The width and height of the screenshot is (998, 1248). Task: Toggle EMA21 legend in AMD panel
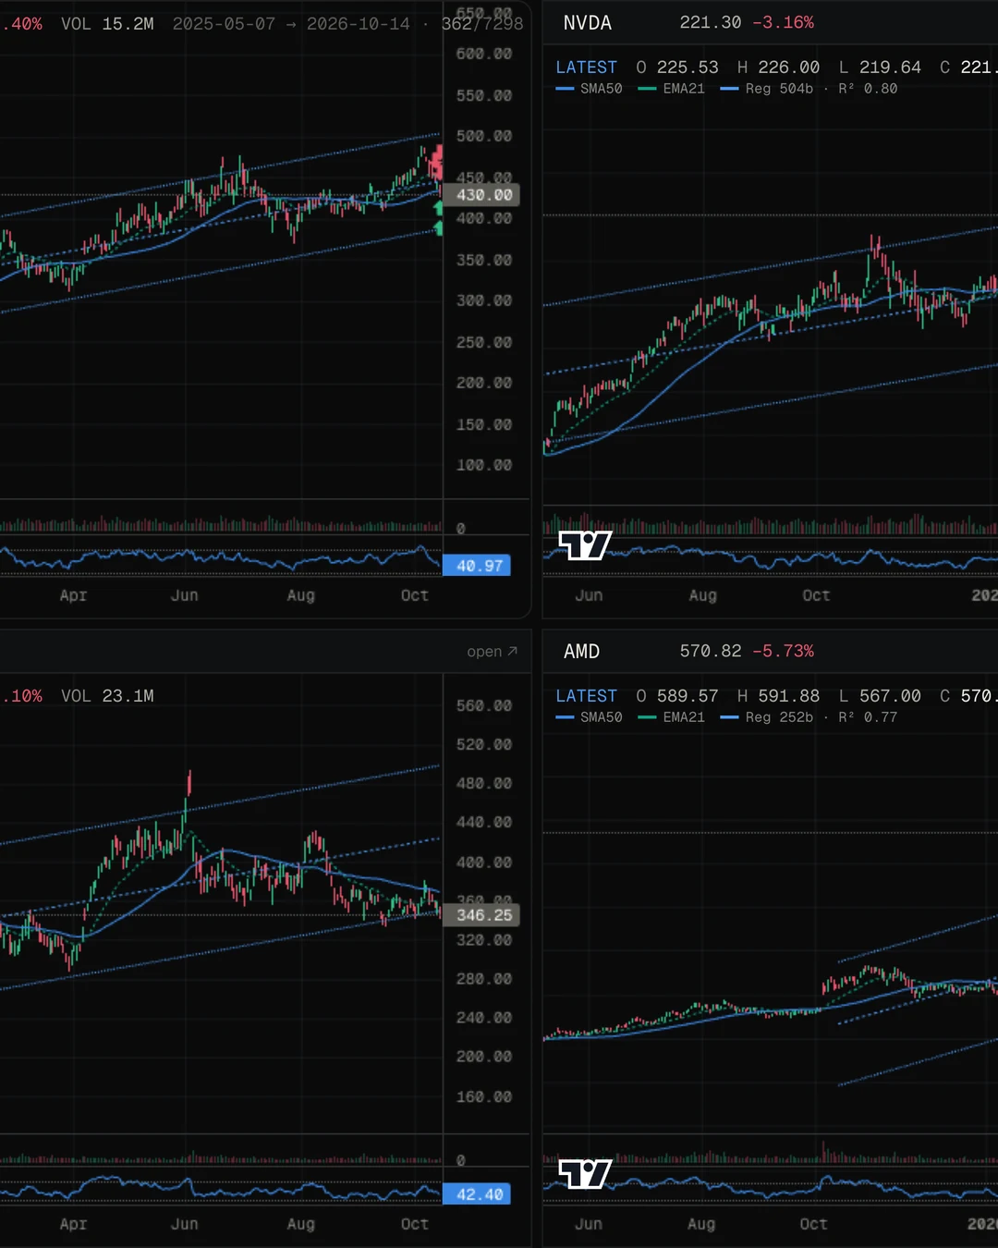[x=672, y=717]
